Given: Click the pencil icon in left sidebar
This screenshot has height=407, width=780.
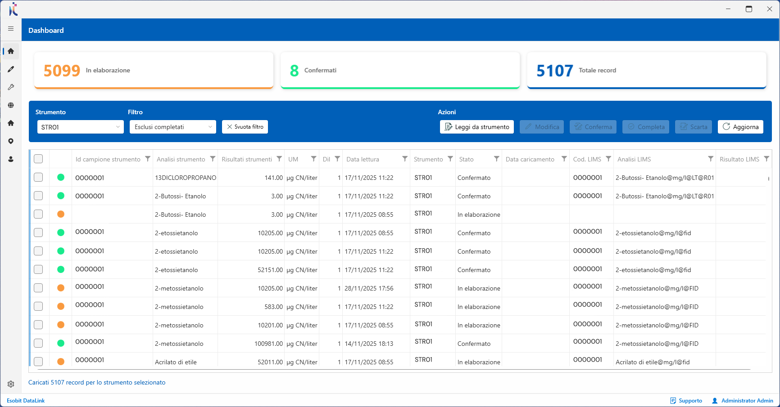Looking at the screenshot, I should [x=11, y=69].
